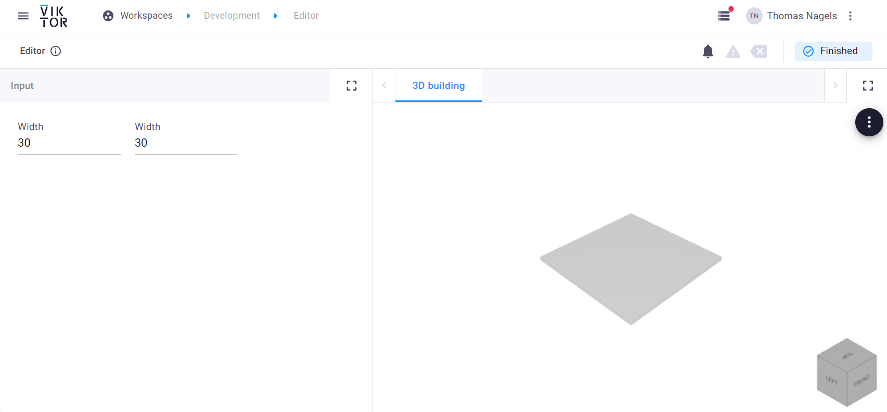Expand the Input panel to fullscreen
Image resolution: width=887 pixels, height=412 pixels.
pyautogui.click(x=352, y=86)
